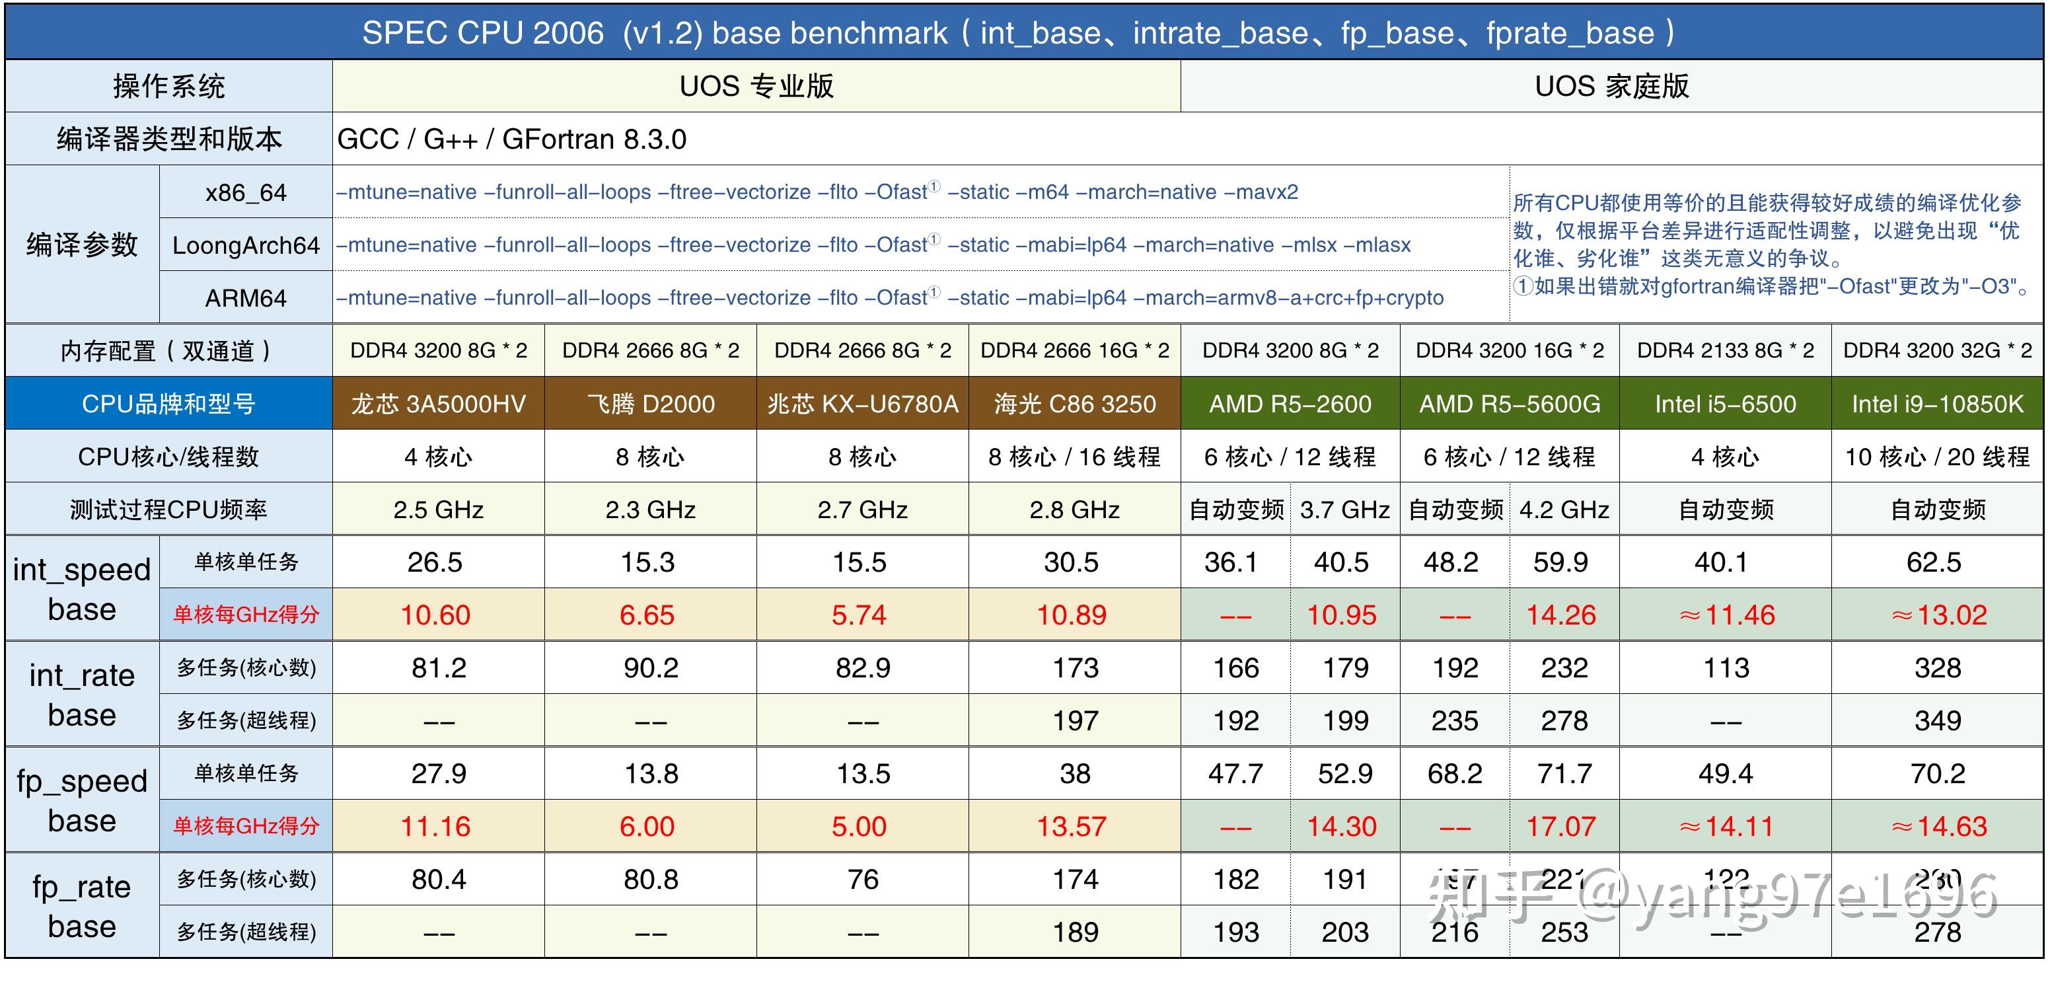The width and height of the screenshot is (2050, 988).
Task: Select the AMD R5-2600 column header
Action: [x=1290, y=404]
